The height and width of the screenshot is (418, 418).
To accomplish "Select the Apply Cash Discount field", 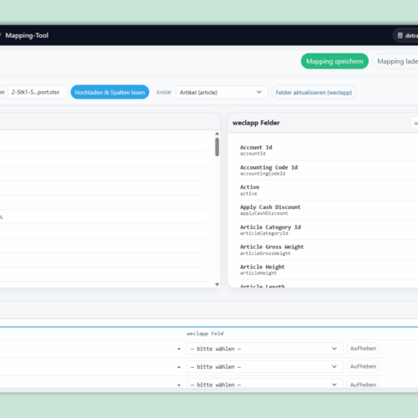I will [326, 210].
